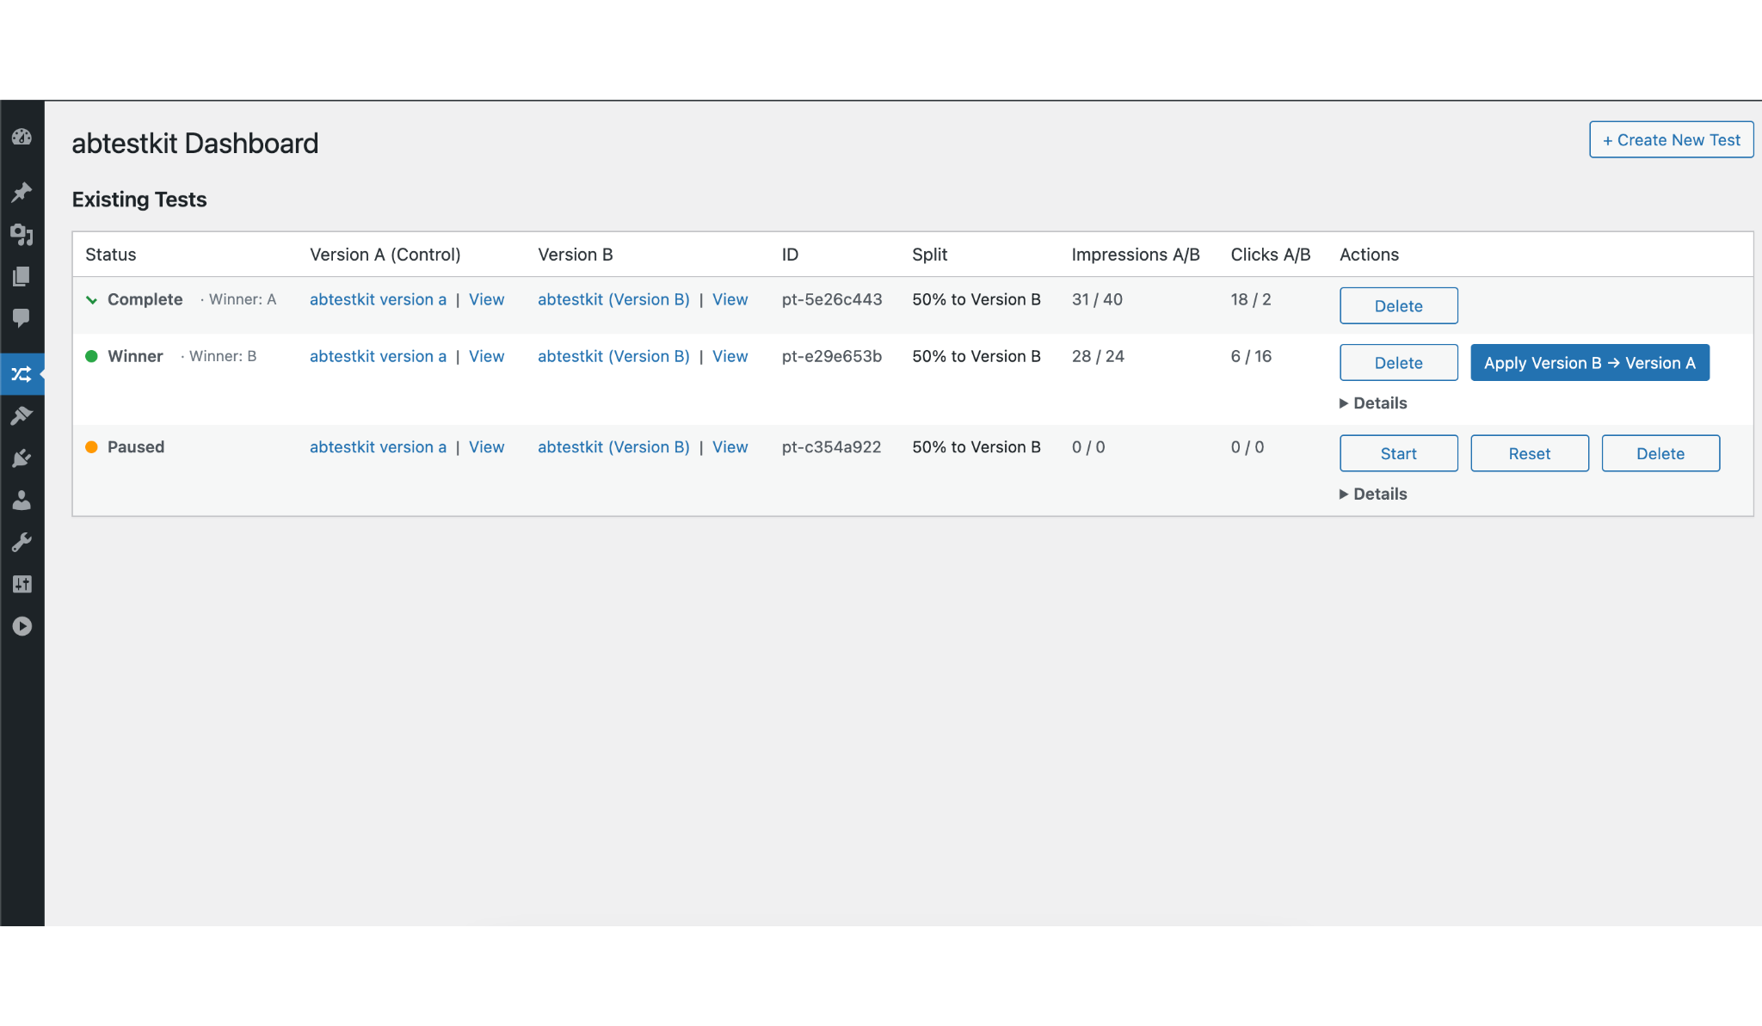
Task: Open Users with the person icon
Action: tap(22, 501)
